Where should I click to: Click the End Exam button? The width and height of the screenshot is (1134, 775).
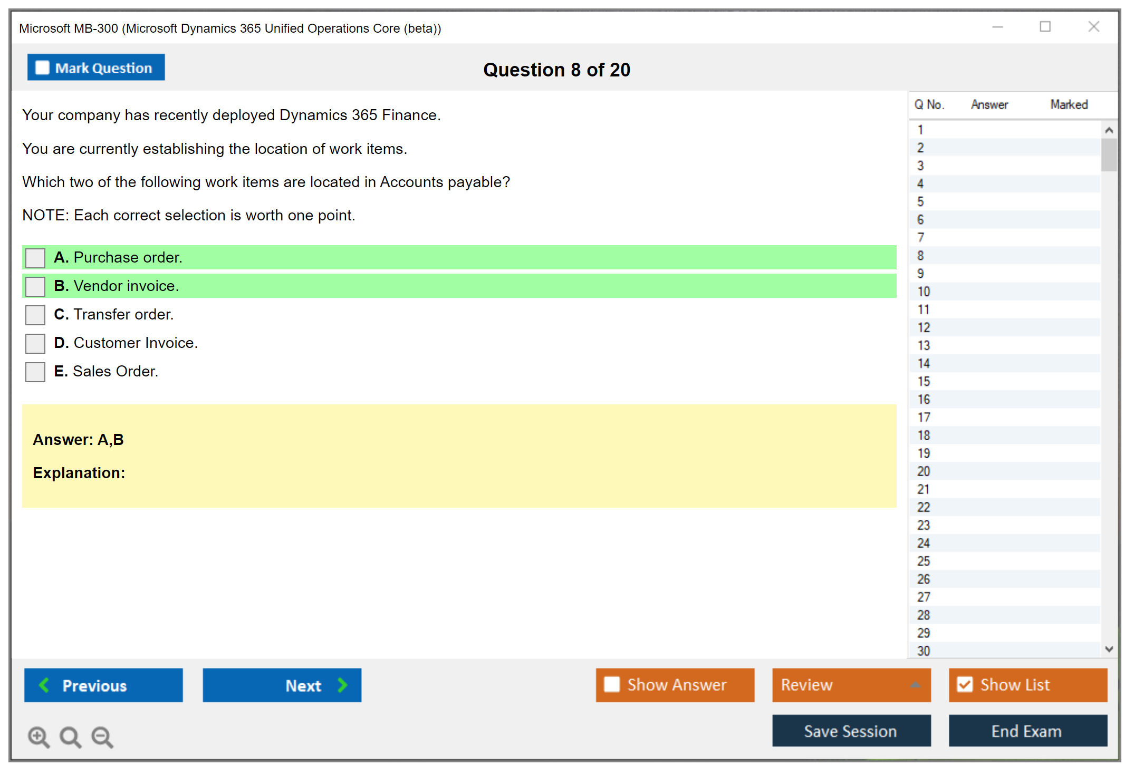click(x=1027, y=731)
